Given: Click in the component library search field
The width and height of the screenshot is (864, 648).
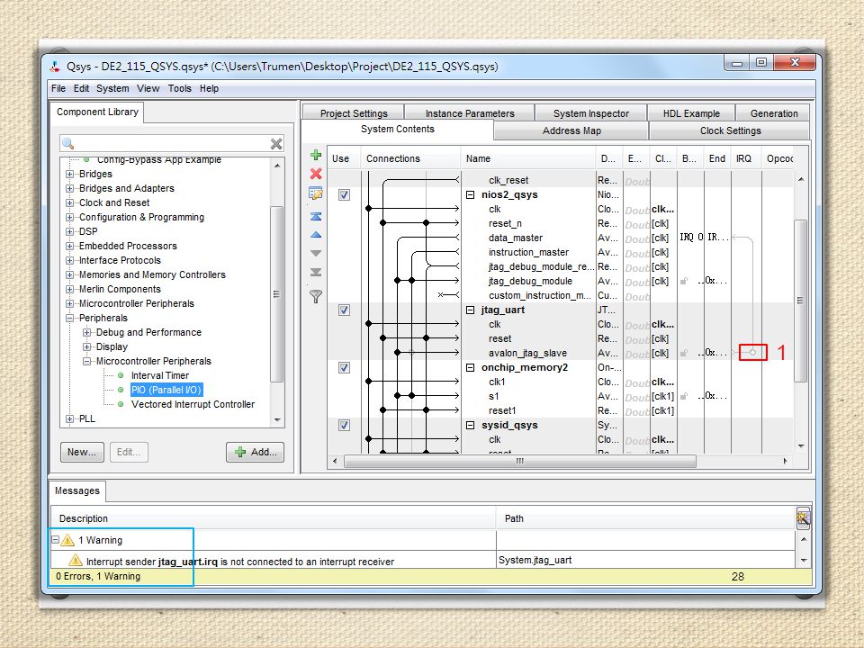Looking at the screenshot, I should 172,144.
